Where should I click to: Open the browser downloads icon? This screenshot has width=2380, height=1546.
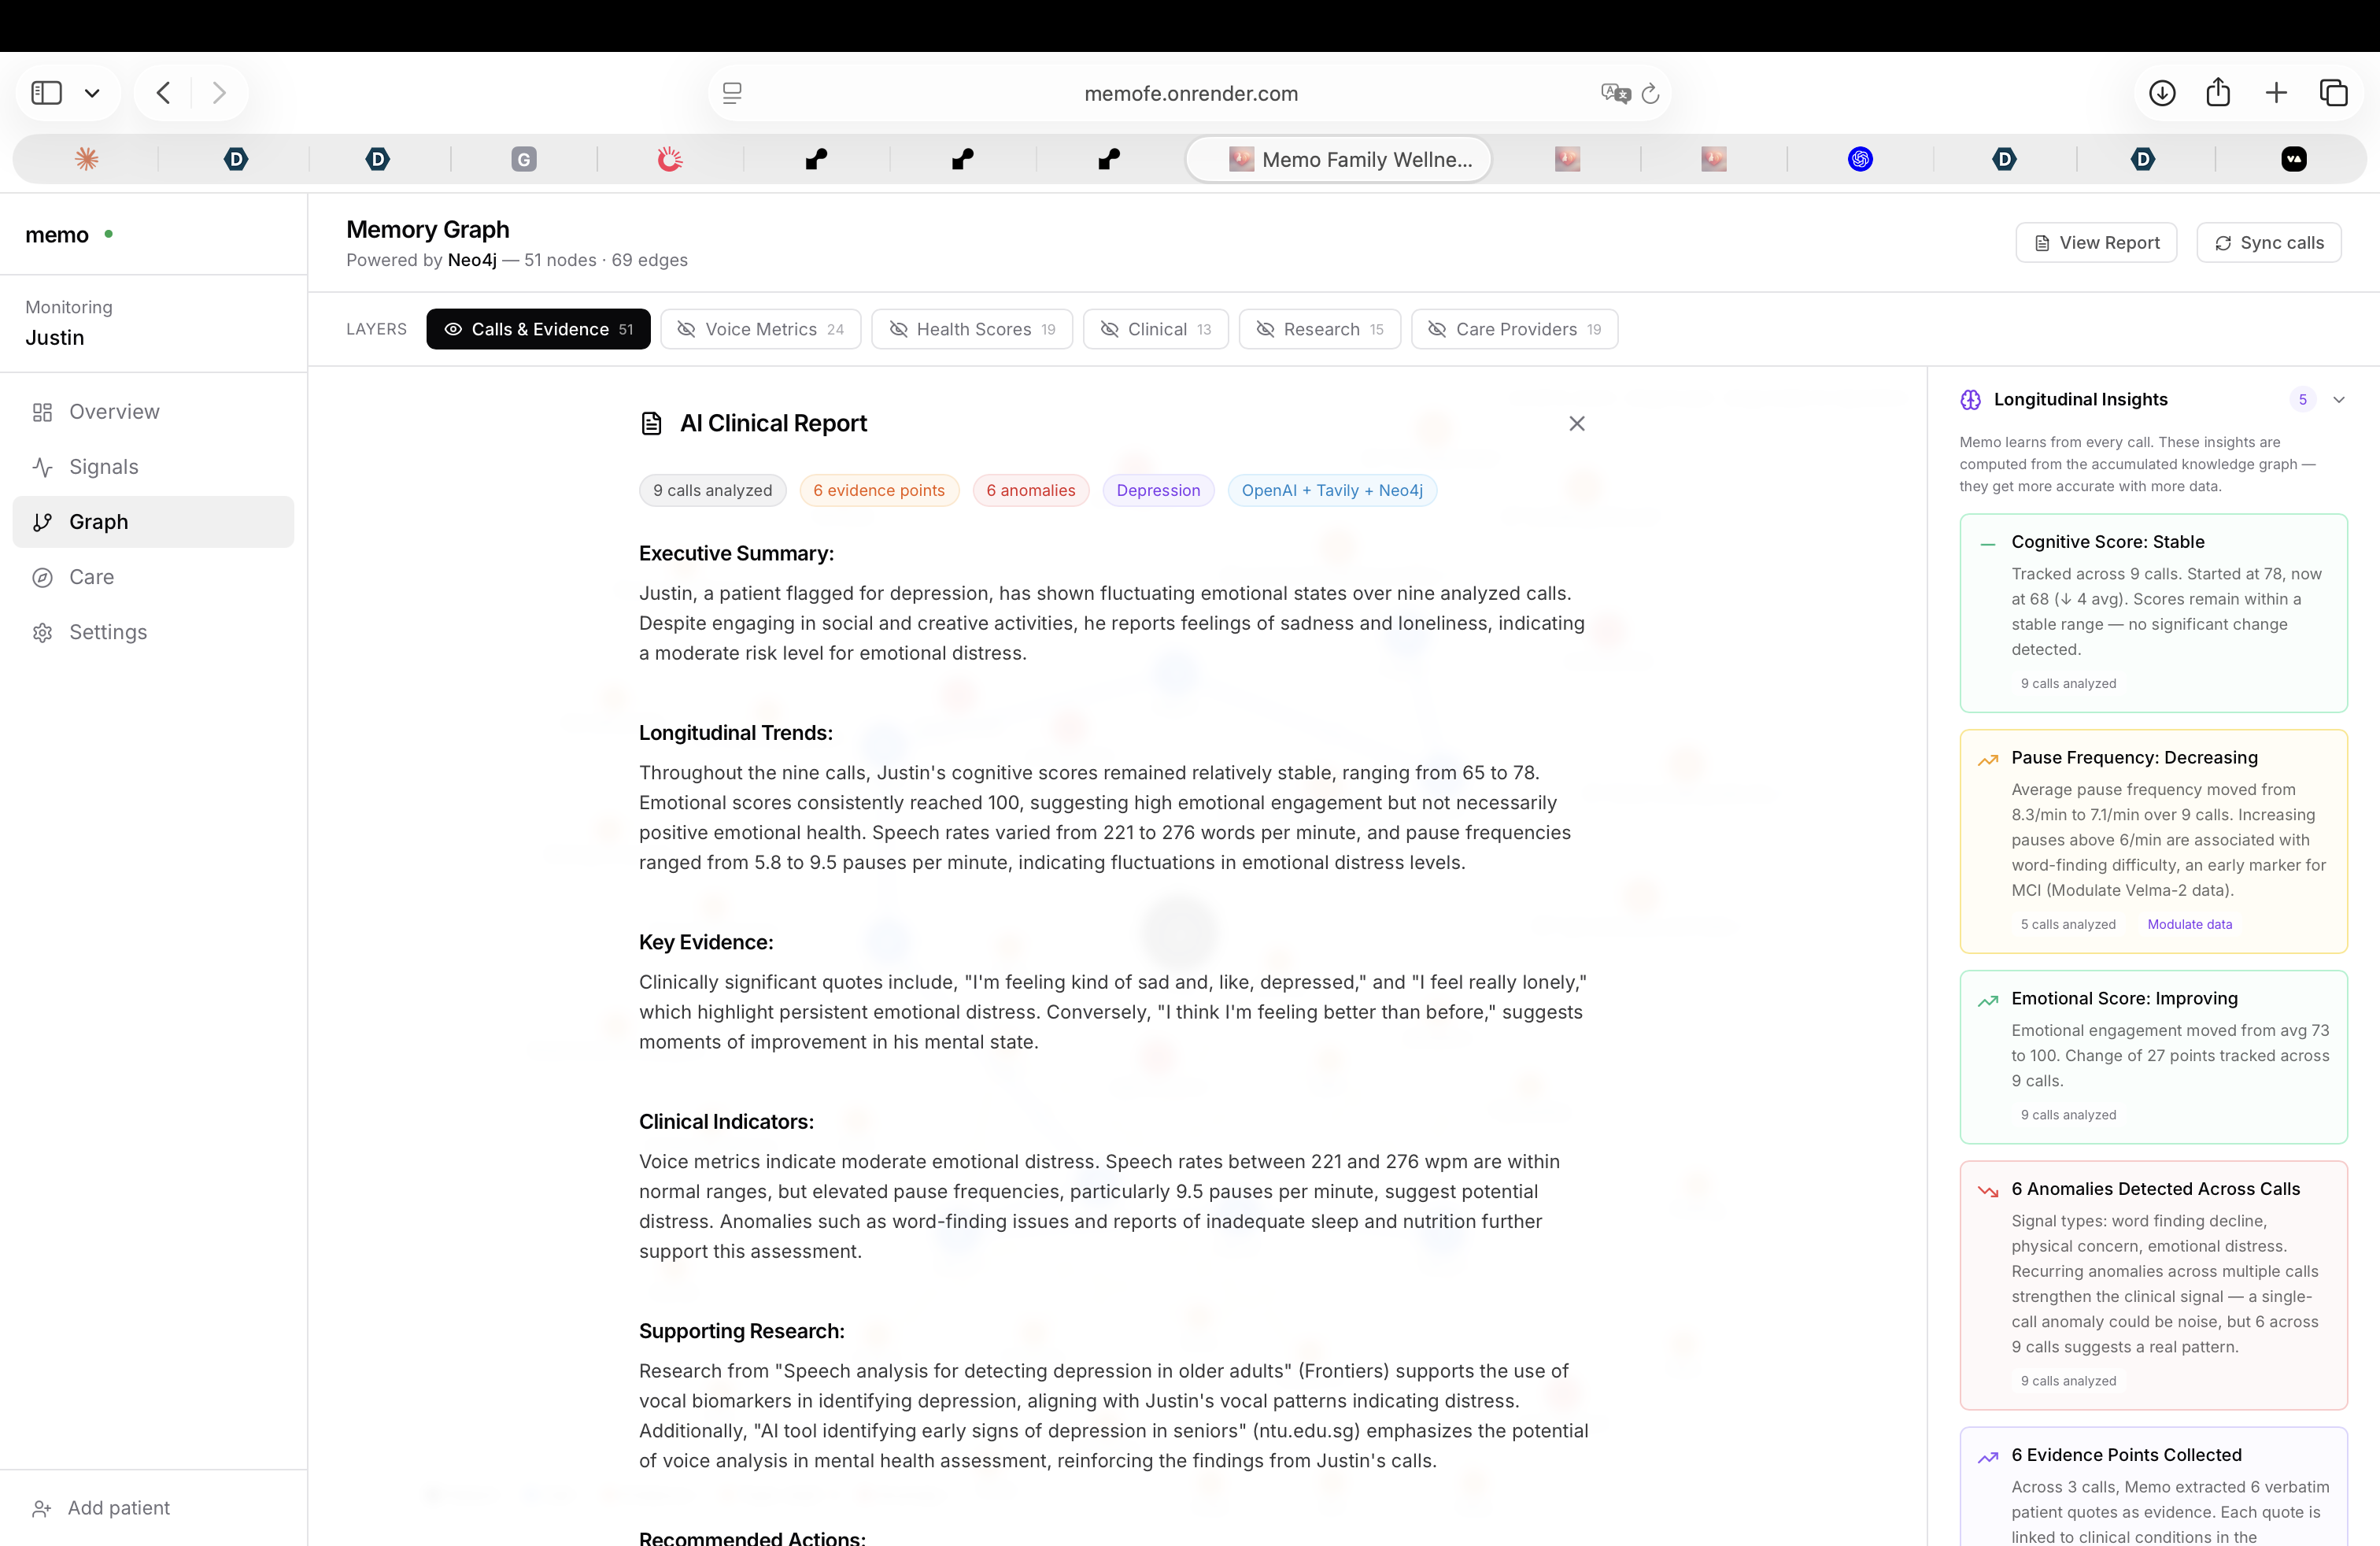[x=2162, y=93]
